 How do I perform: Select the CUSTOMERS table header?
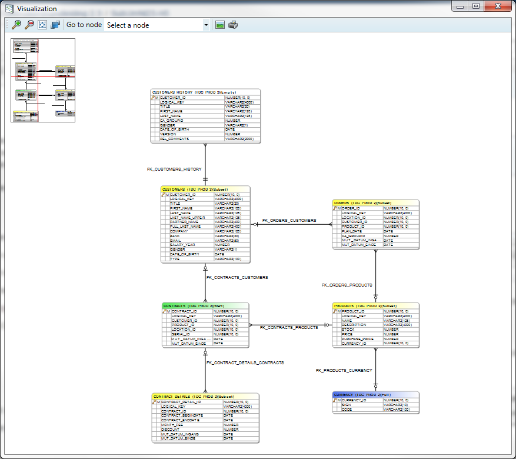205,189
